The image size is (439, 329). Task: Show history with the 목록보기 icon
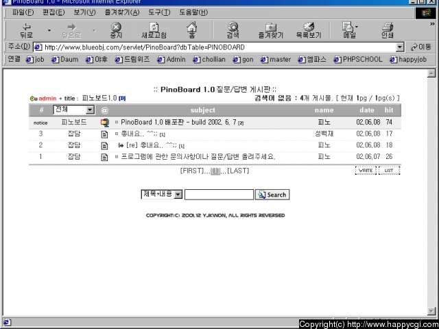[x=309, y=31]
